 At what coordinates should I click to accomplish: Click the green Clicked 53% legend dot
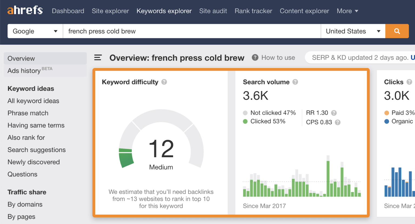coord(245,121)
